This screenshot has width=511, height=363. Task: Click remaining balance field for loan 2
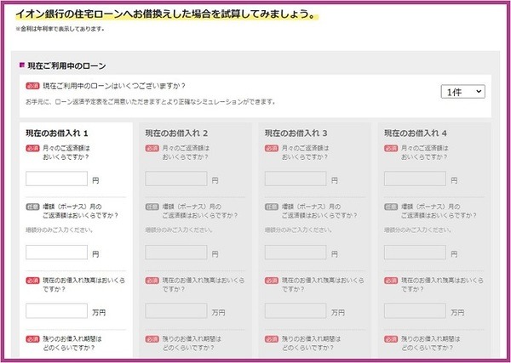176,310
